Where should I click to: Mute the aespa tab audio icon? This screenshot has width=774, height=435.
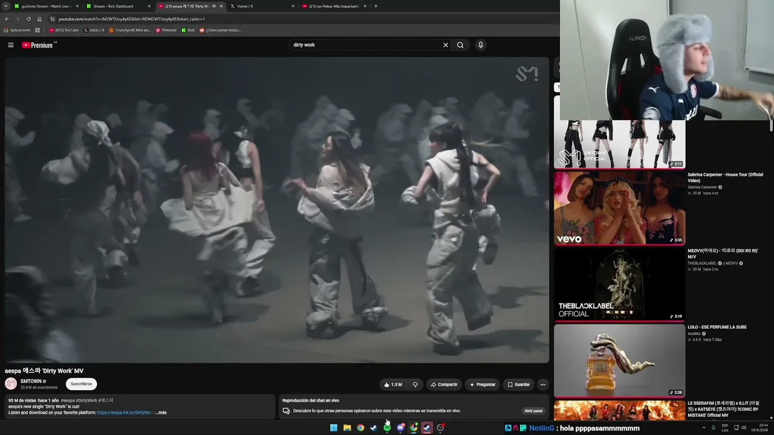[x=213, y=6]
